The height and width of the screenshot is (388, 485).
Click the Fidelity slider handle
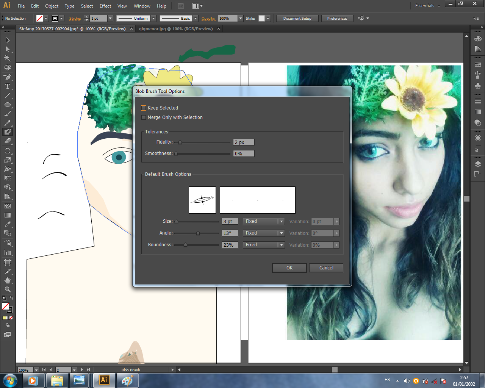point(180,142)
